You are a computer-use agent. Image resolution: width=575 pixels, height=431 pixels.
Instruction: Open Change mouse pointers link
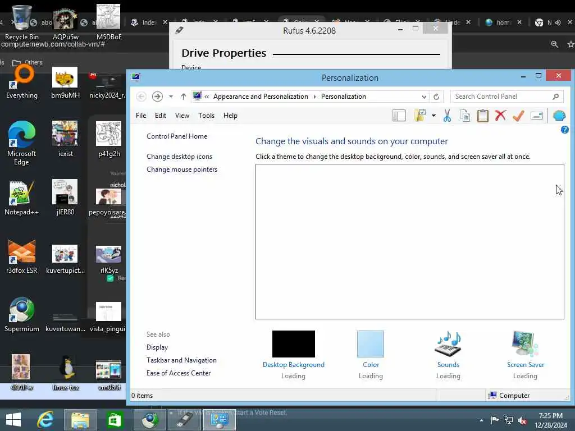[182, 169]
